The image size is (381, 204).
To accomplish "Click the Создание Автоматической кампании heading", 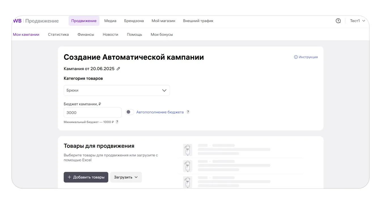I will click(134, 57).
